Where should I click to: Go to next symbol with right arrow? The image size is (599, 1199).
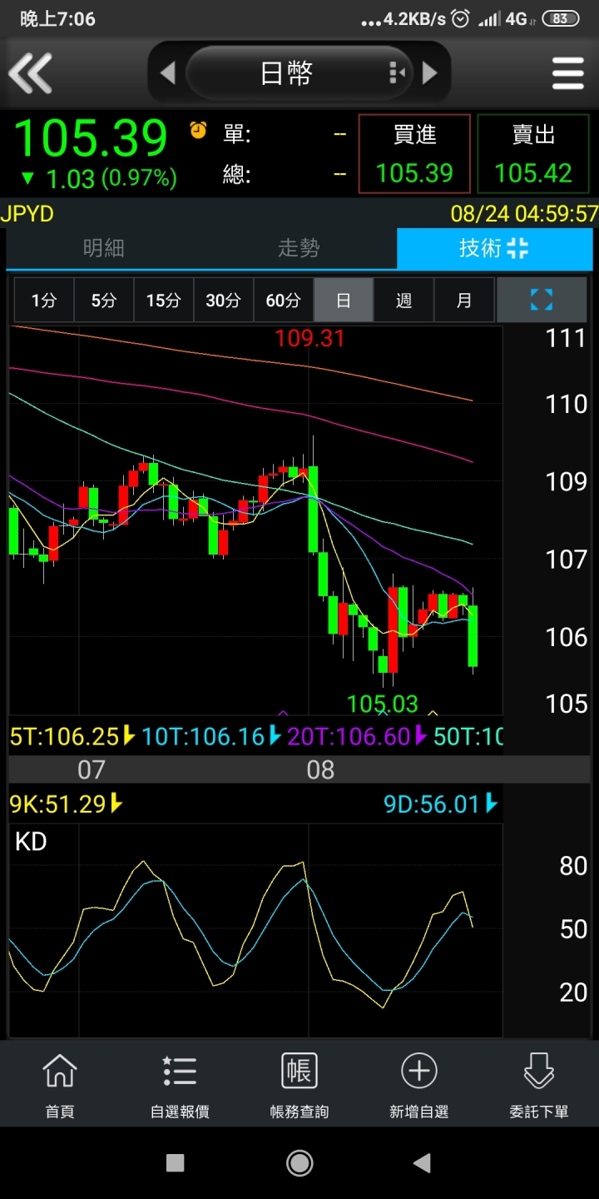tap(429, 73)
